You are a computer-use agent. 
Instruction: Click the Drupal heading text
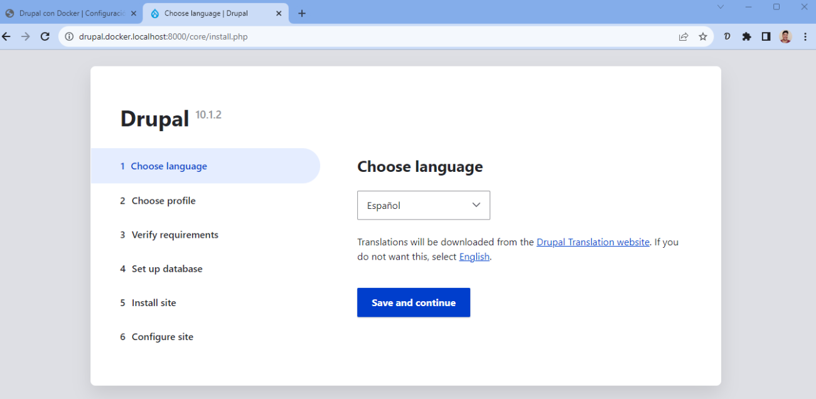tap(154, 119)
